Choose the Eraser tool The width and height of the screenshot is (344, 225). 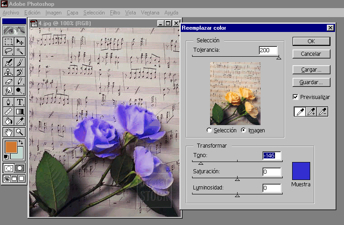click(9, 81)
